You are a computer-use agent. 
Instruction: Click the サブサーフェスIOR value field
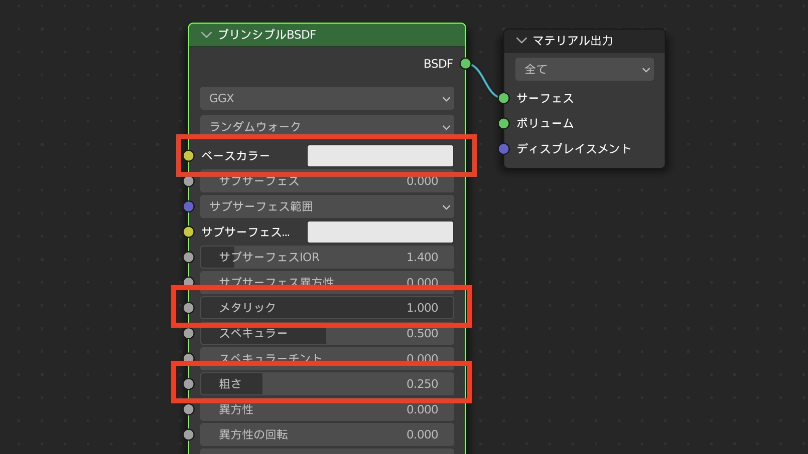(x=327, y=257)
